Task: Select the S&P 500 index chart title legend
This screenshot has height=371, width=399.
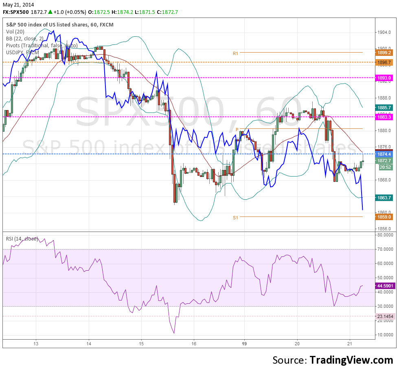Action: tap(59, 24)
